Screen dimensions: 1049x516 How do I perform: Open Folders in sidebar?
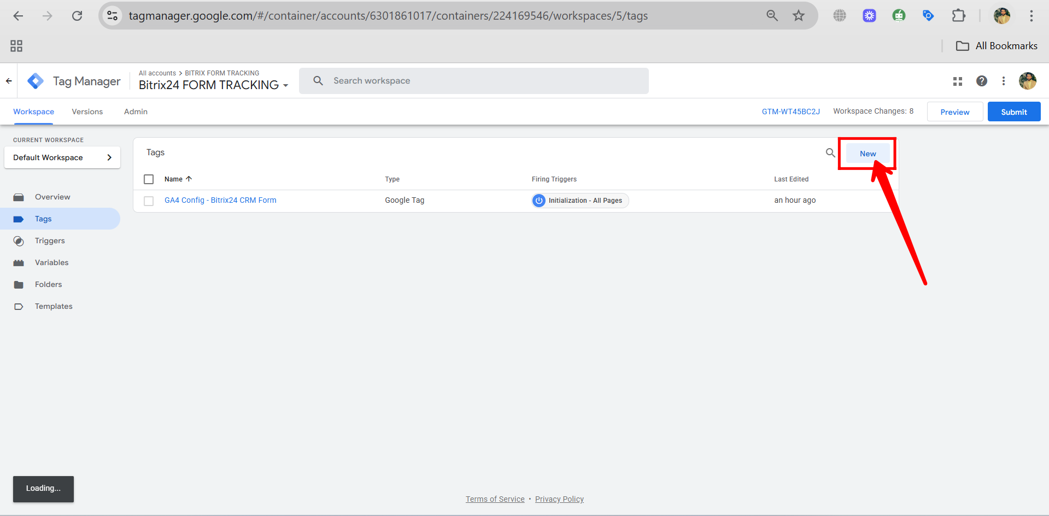coord(49,284)
